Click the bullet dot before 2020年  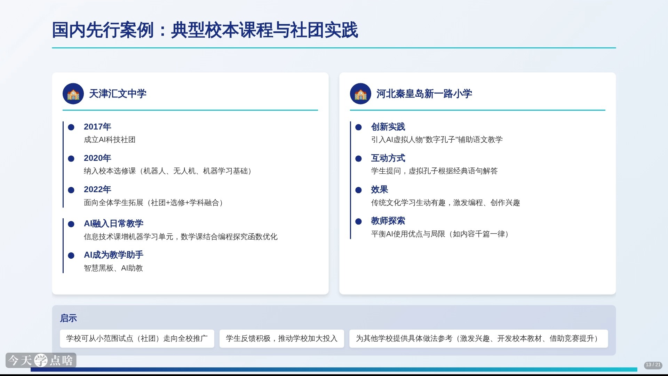71,159
